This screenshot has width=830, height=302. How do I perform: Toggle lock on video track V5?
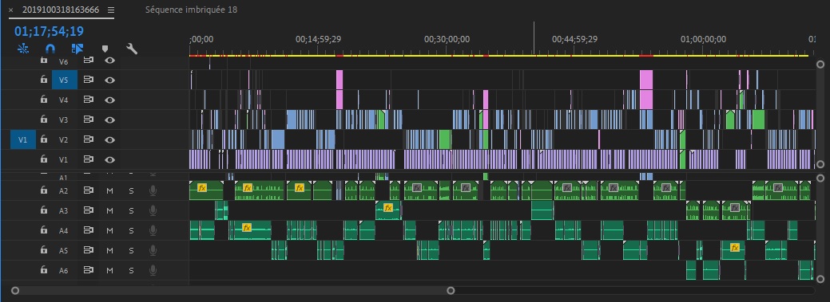coord(44,80)
